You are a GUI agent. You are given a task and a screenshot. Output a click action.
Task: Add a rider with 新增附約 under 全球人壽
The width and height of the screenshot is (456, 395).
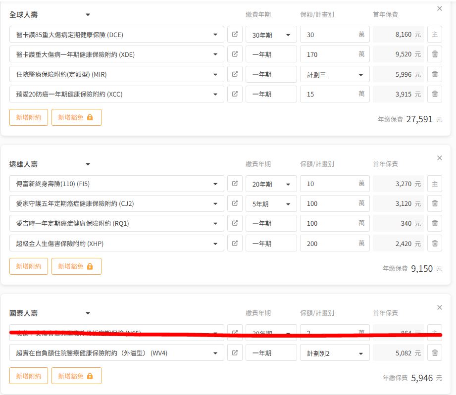click(29, 117)
